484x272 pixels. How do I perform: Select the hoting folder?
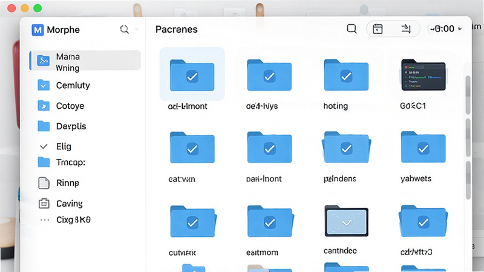pos(346,75)
